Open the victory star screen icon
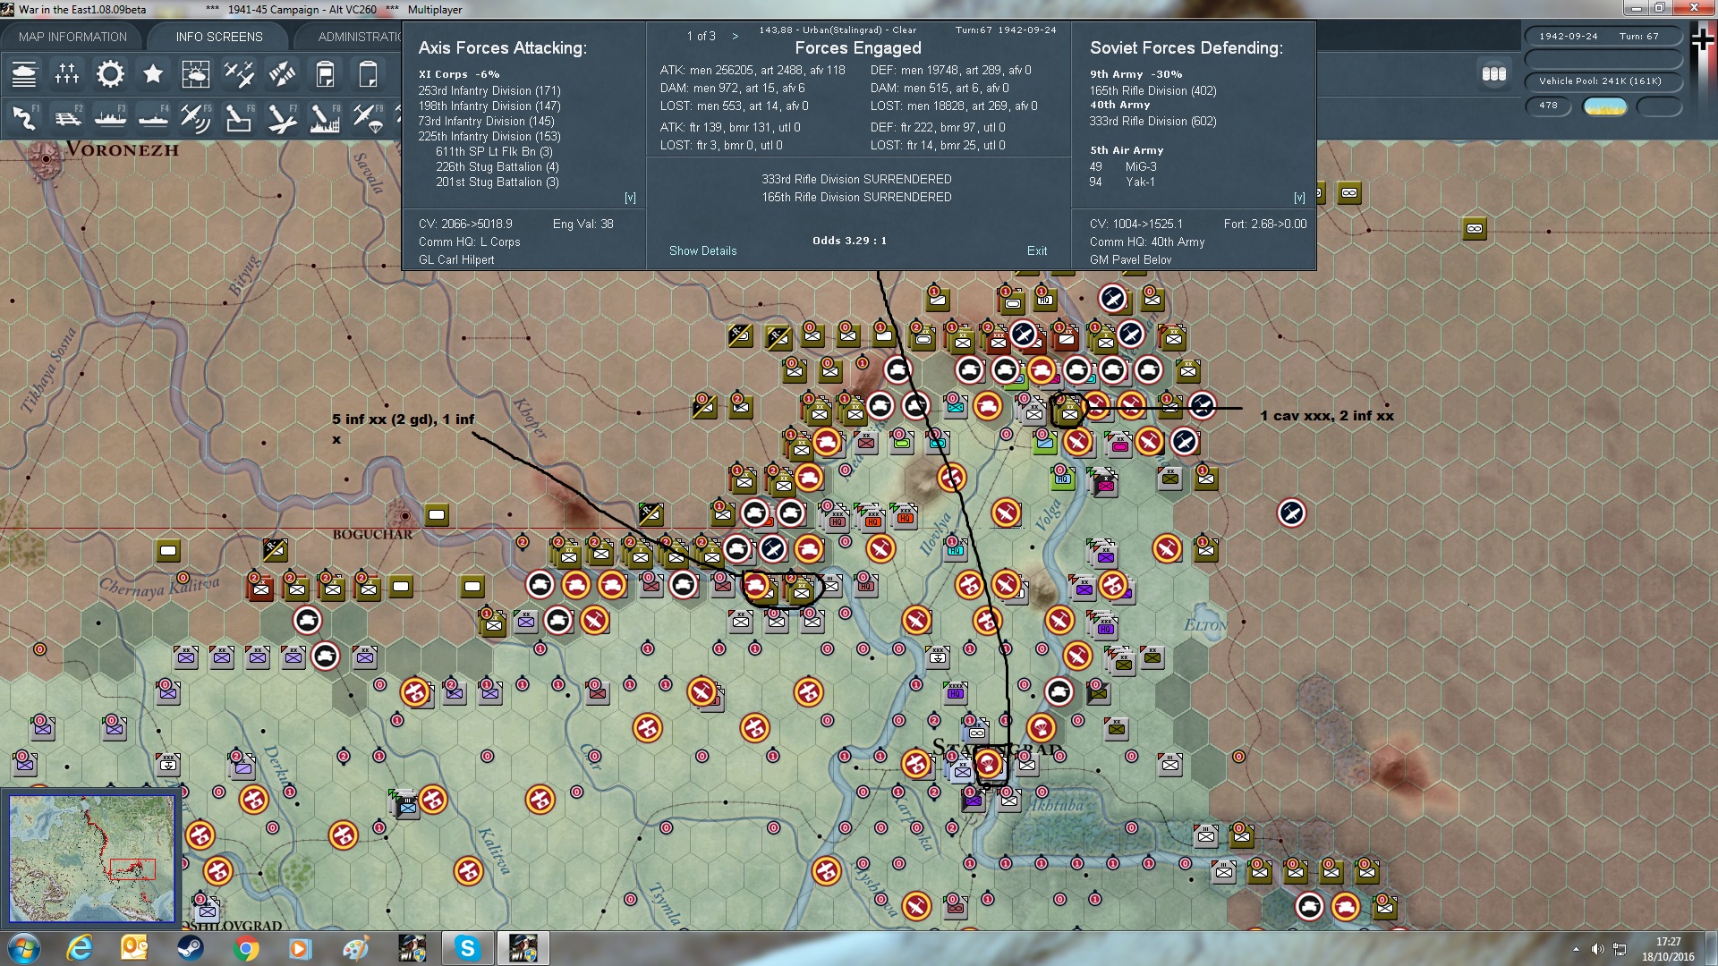This screenshot has height=966, width=1718. pos(153,73)
